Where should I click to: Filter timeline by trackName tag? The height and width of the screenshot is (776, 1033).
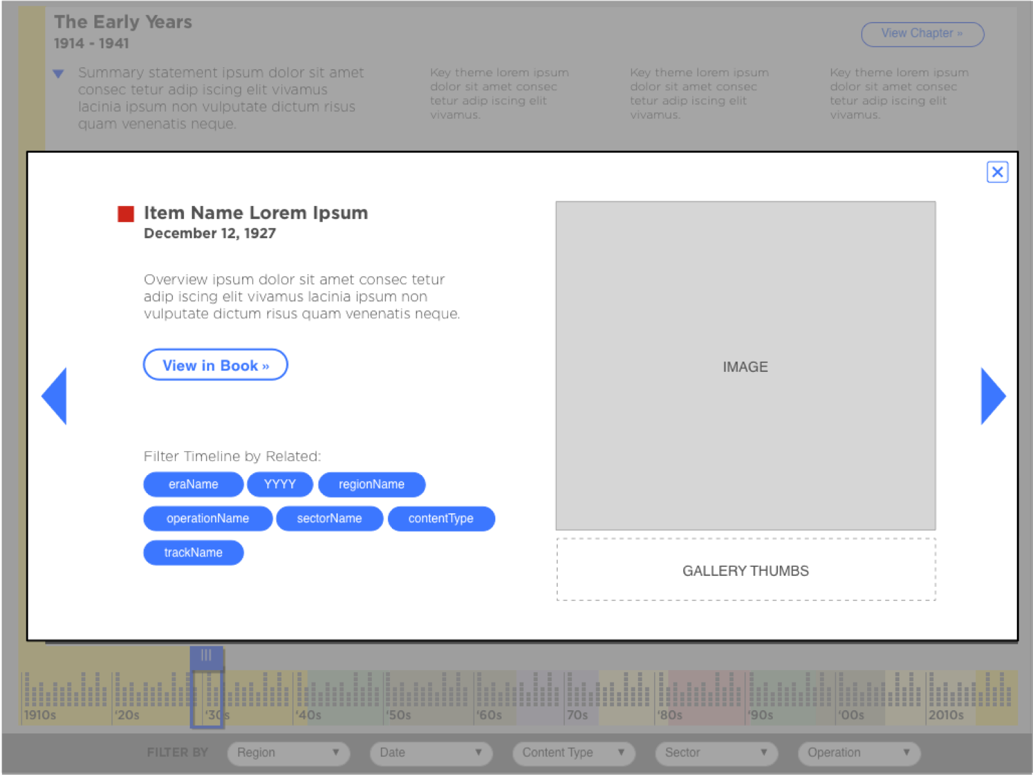coord(193,553)
